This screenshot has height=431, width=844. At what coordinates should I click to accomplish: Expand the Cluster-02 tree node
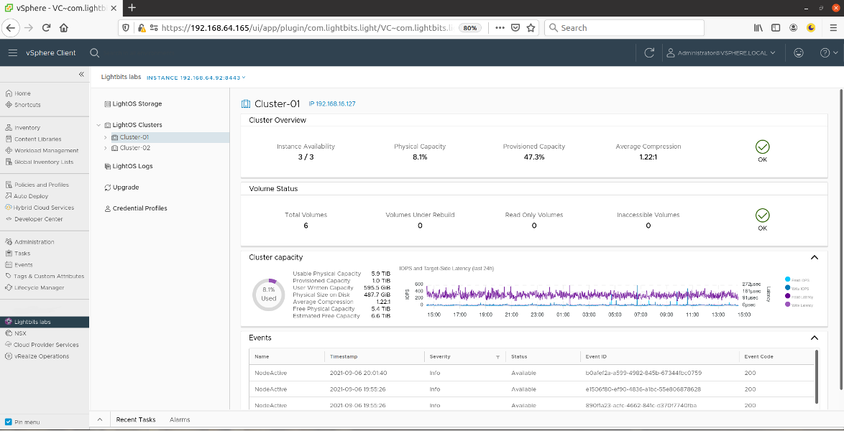point(106,148)
